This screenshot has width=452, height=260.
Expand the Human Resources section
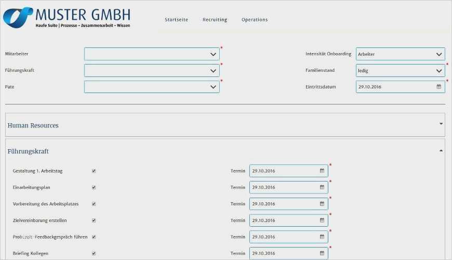click(441, 124)
